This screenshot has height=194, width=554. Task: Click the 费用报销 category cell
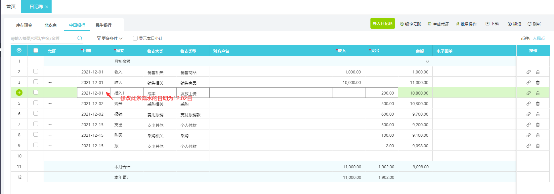(x=160, y=114)
